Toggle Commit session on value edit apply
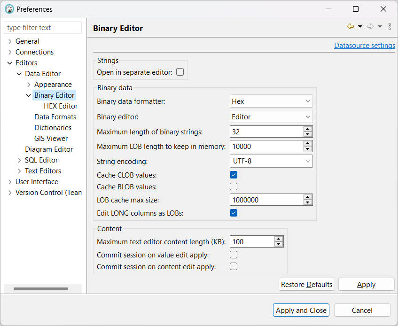 pos(234,255)
